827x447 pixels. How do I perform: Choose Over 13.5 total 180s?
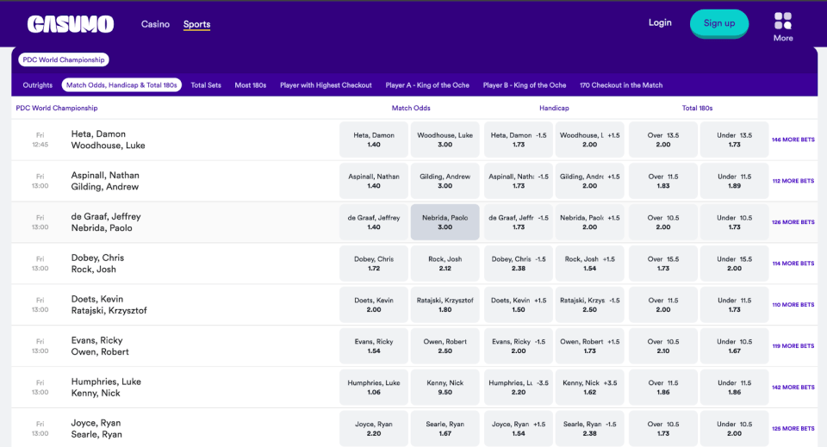[663, 140]
